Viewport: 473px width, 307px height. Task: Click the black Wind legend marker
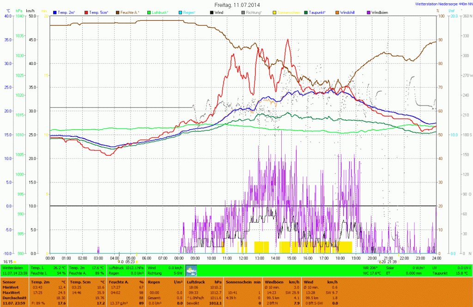[212, 12]
